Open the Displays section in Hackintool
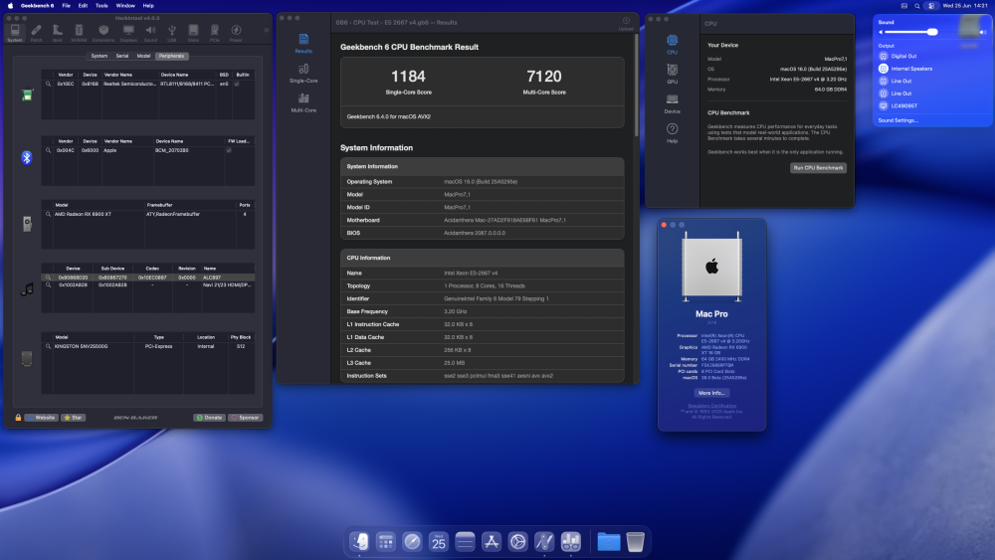 pos(128,33)
